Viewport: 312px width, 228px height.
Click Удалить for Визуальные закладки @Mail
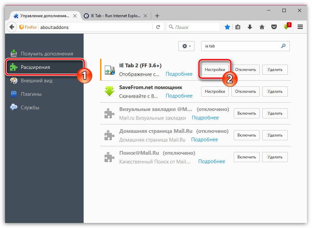point(275,113)
